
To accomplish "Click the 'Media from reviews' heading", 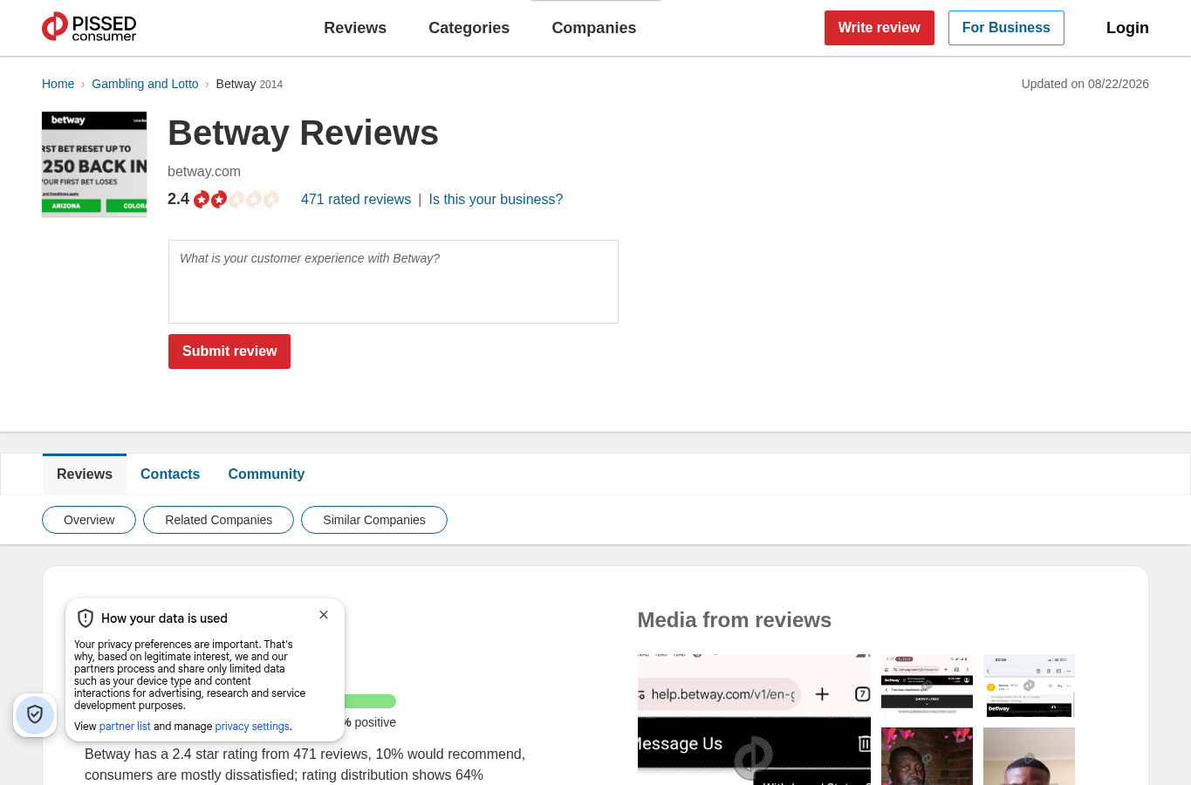I will pyautogui.click(x=734, y=620).
